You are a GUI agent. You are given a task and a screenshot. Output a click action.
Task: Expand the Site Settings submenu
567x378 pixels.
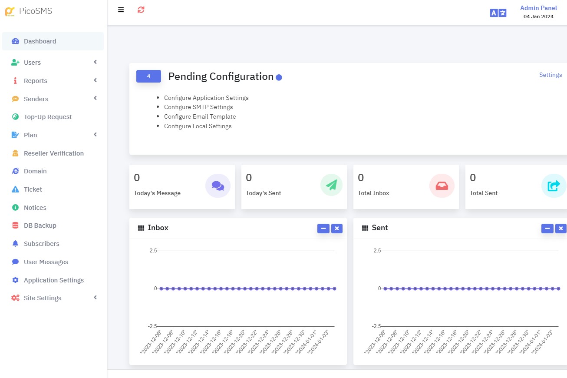[95, 298]
